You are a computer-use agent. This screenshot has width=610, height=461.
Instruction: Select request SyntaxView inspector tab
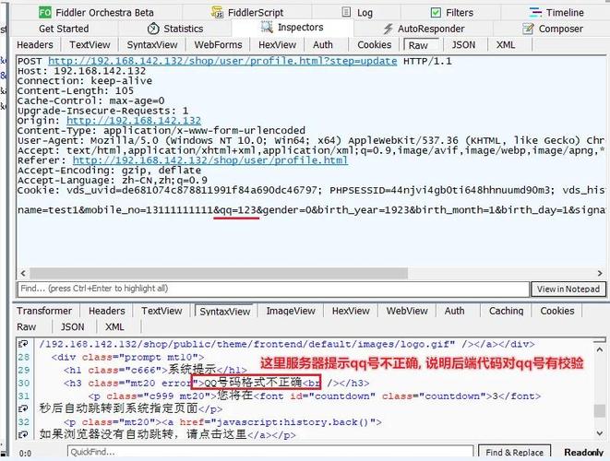(152, 44)
